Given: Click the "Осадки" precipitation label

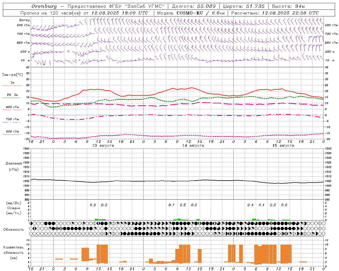Looking at the screenshot, I should pyautogui.click(x=14, y=208).
